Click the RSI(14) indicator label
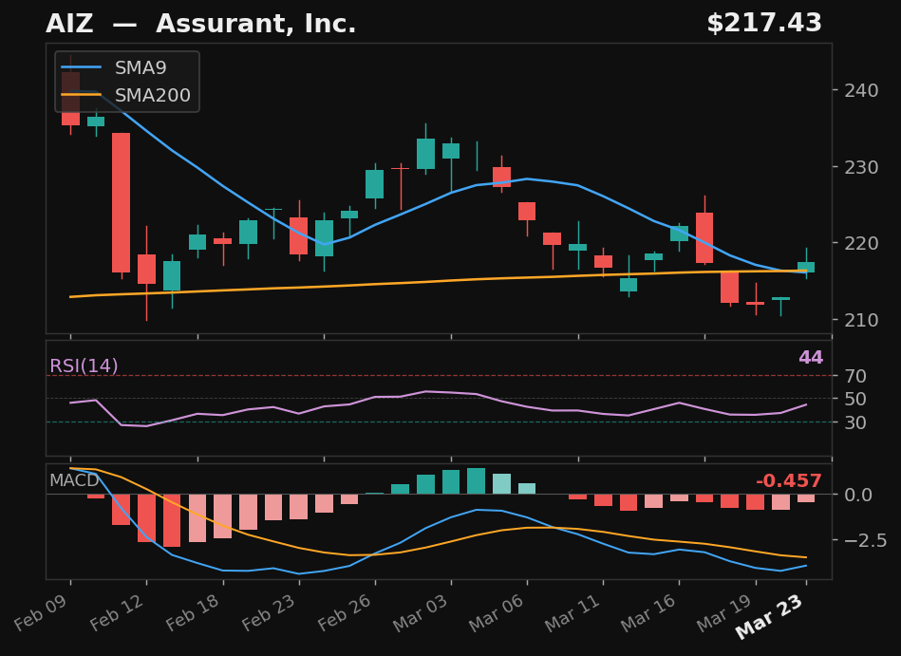The height and width of the screenshot is (656, 901). point(84,365)
